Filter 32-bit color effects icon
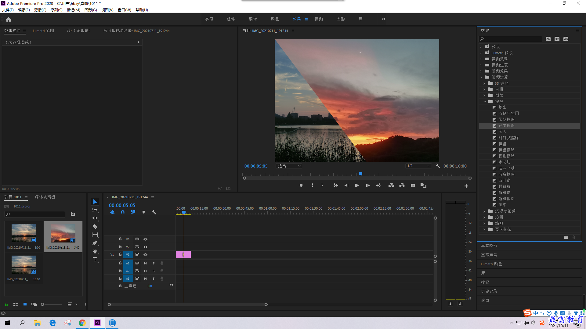 557,39
